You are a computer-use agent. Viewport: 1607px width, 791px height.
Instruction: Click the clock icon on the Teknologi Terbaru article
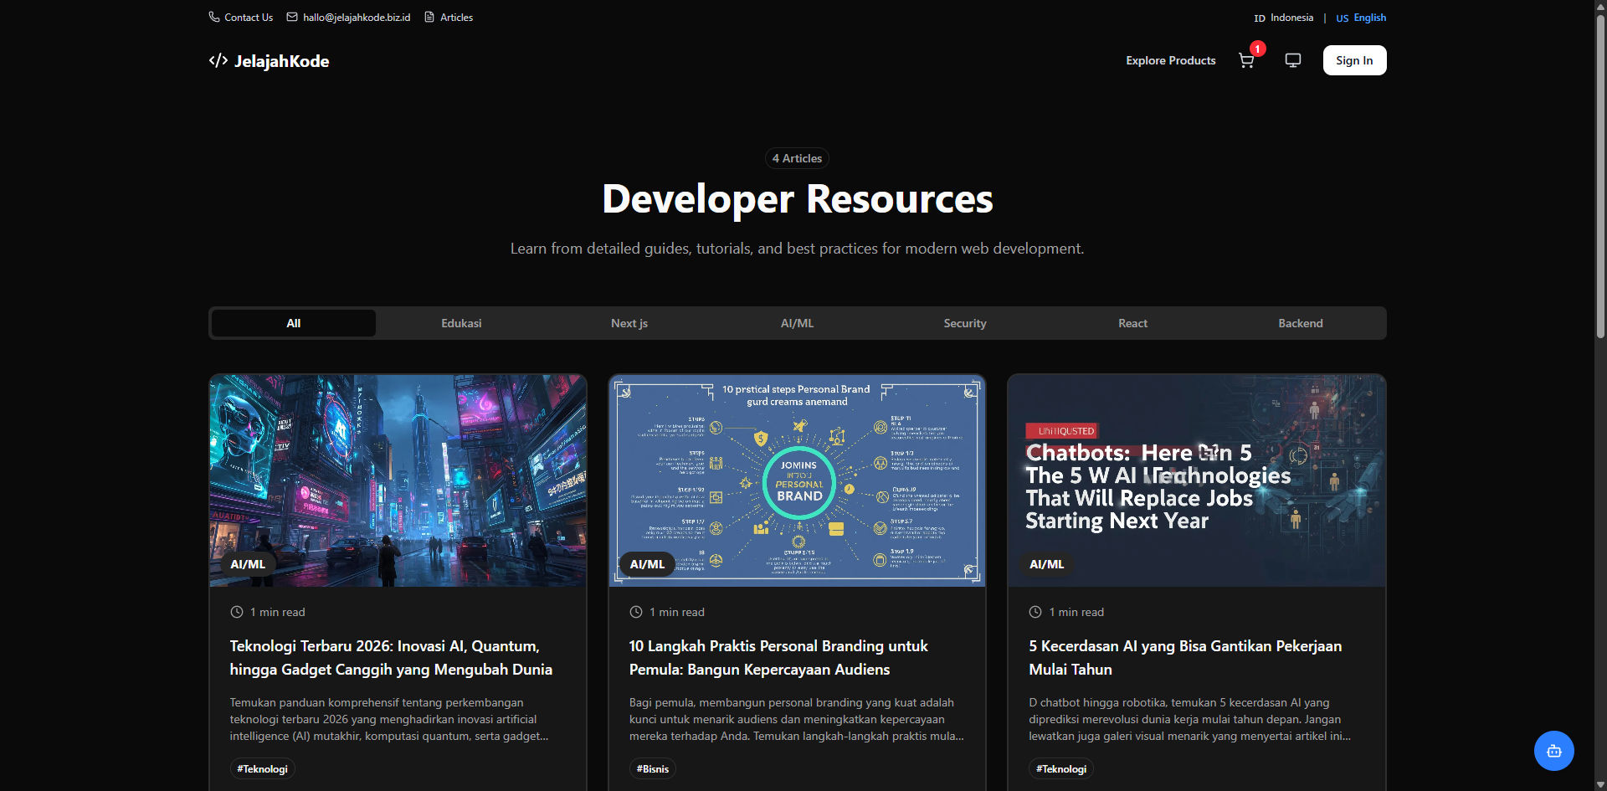click(x=236, y=612)
